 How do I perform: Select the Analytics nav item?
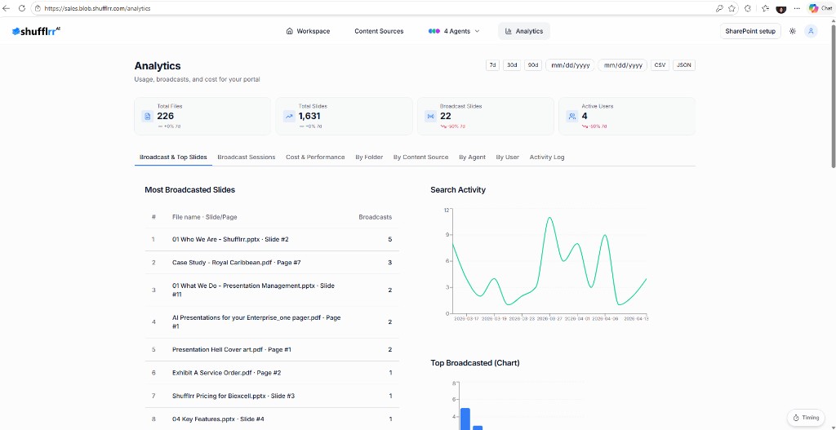tap(524, 31)
